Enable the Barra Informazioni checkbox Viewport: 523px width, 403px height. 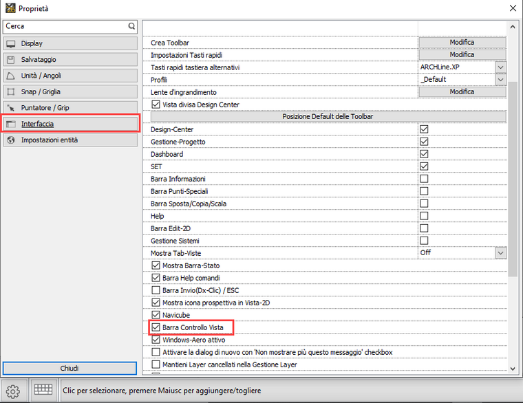coord(424,179)
